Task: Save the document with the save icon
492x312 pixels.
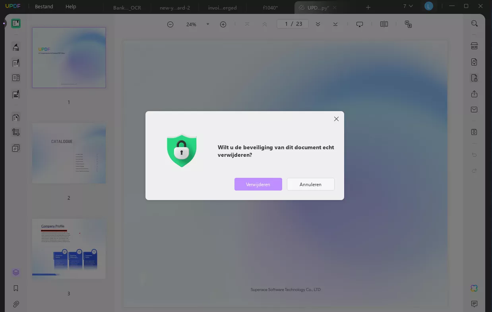Action: click(x=474, y=132)
